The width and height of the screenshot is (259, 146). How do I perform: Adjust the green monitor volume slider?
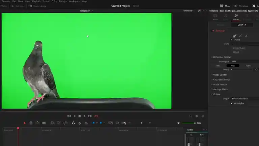click(x=189, y=123)
